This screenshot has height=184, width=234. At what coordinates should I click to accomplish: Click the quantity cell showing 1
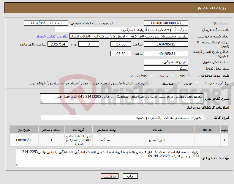point(51,140)
